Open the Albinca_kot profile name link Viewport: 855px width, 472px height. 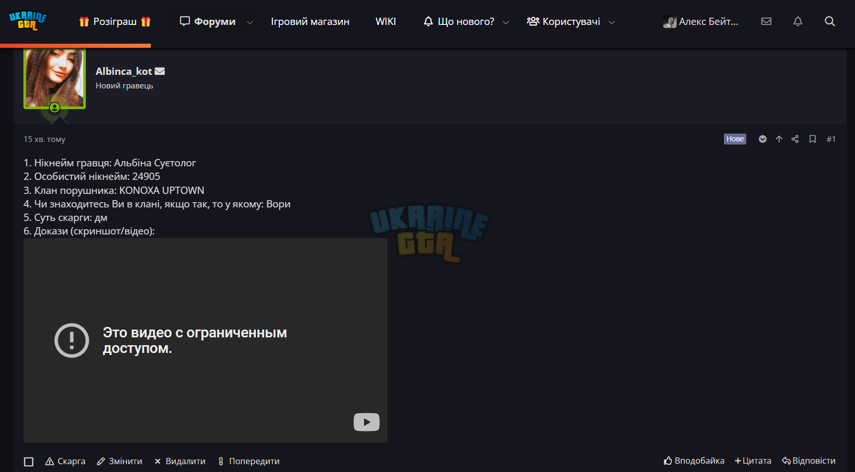click(x=124, y=71)
